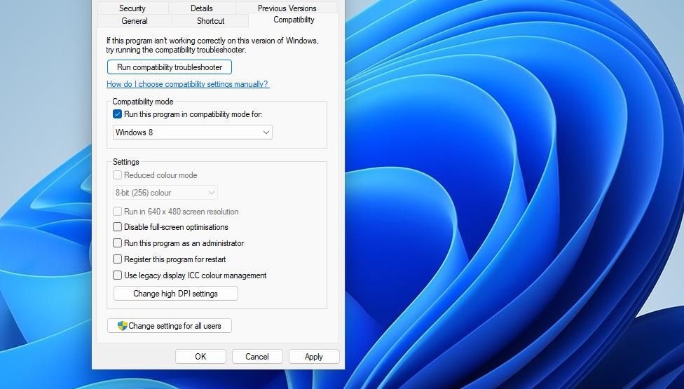Screen dimensions: 684x389
Task: Uncheck Run this program in compatibility mode
Action: point(117,114)
